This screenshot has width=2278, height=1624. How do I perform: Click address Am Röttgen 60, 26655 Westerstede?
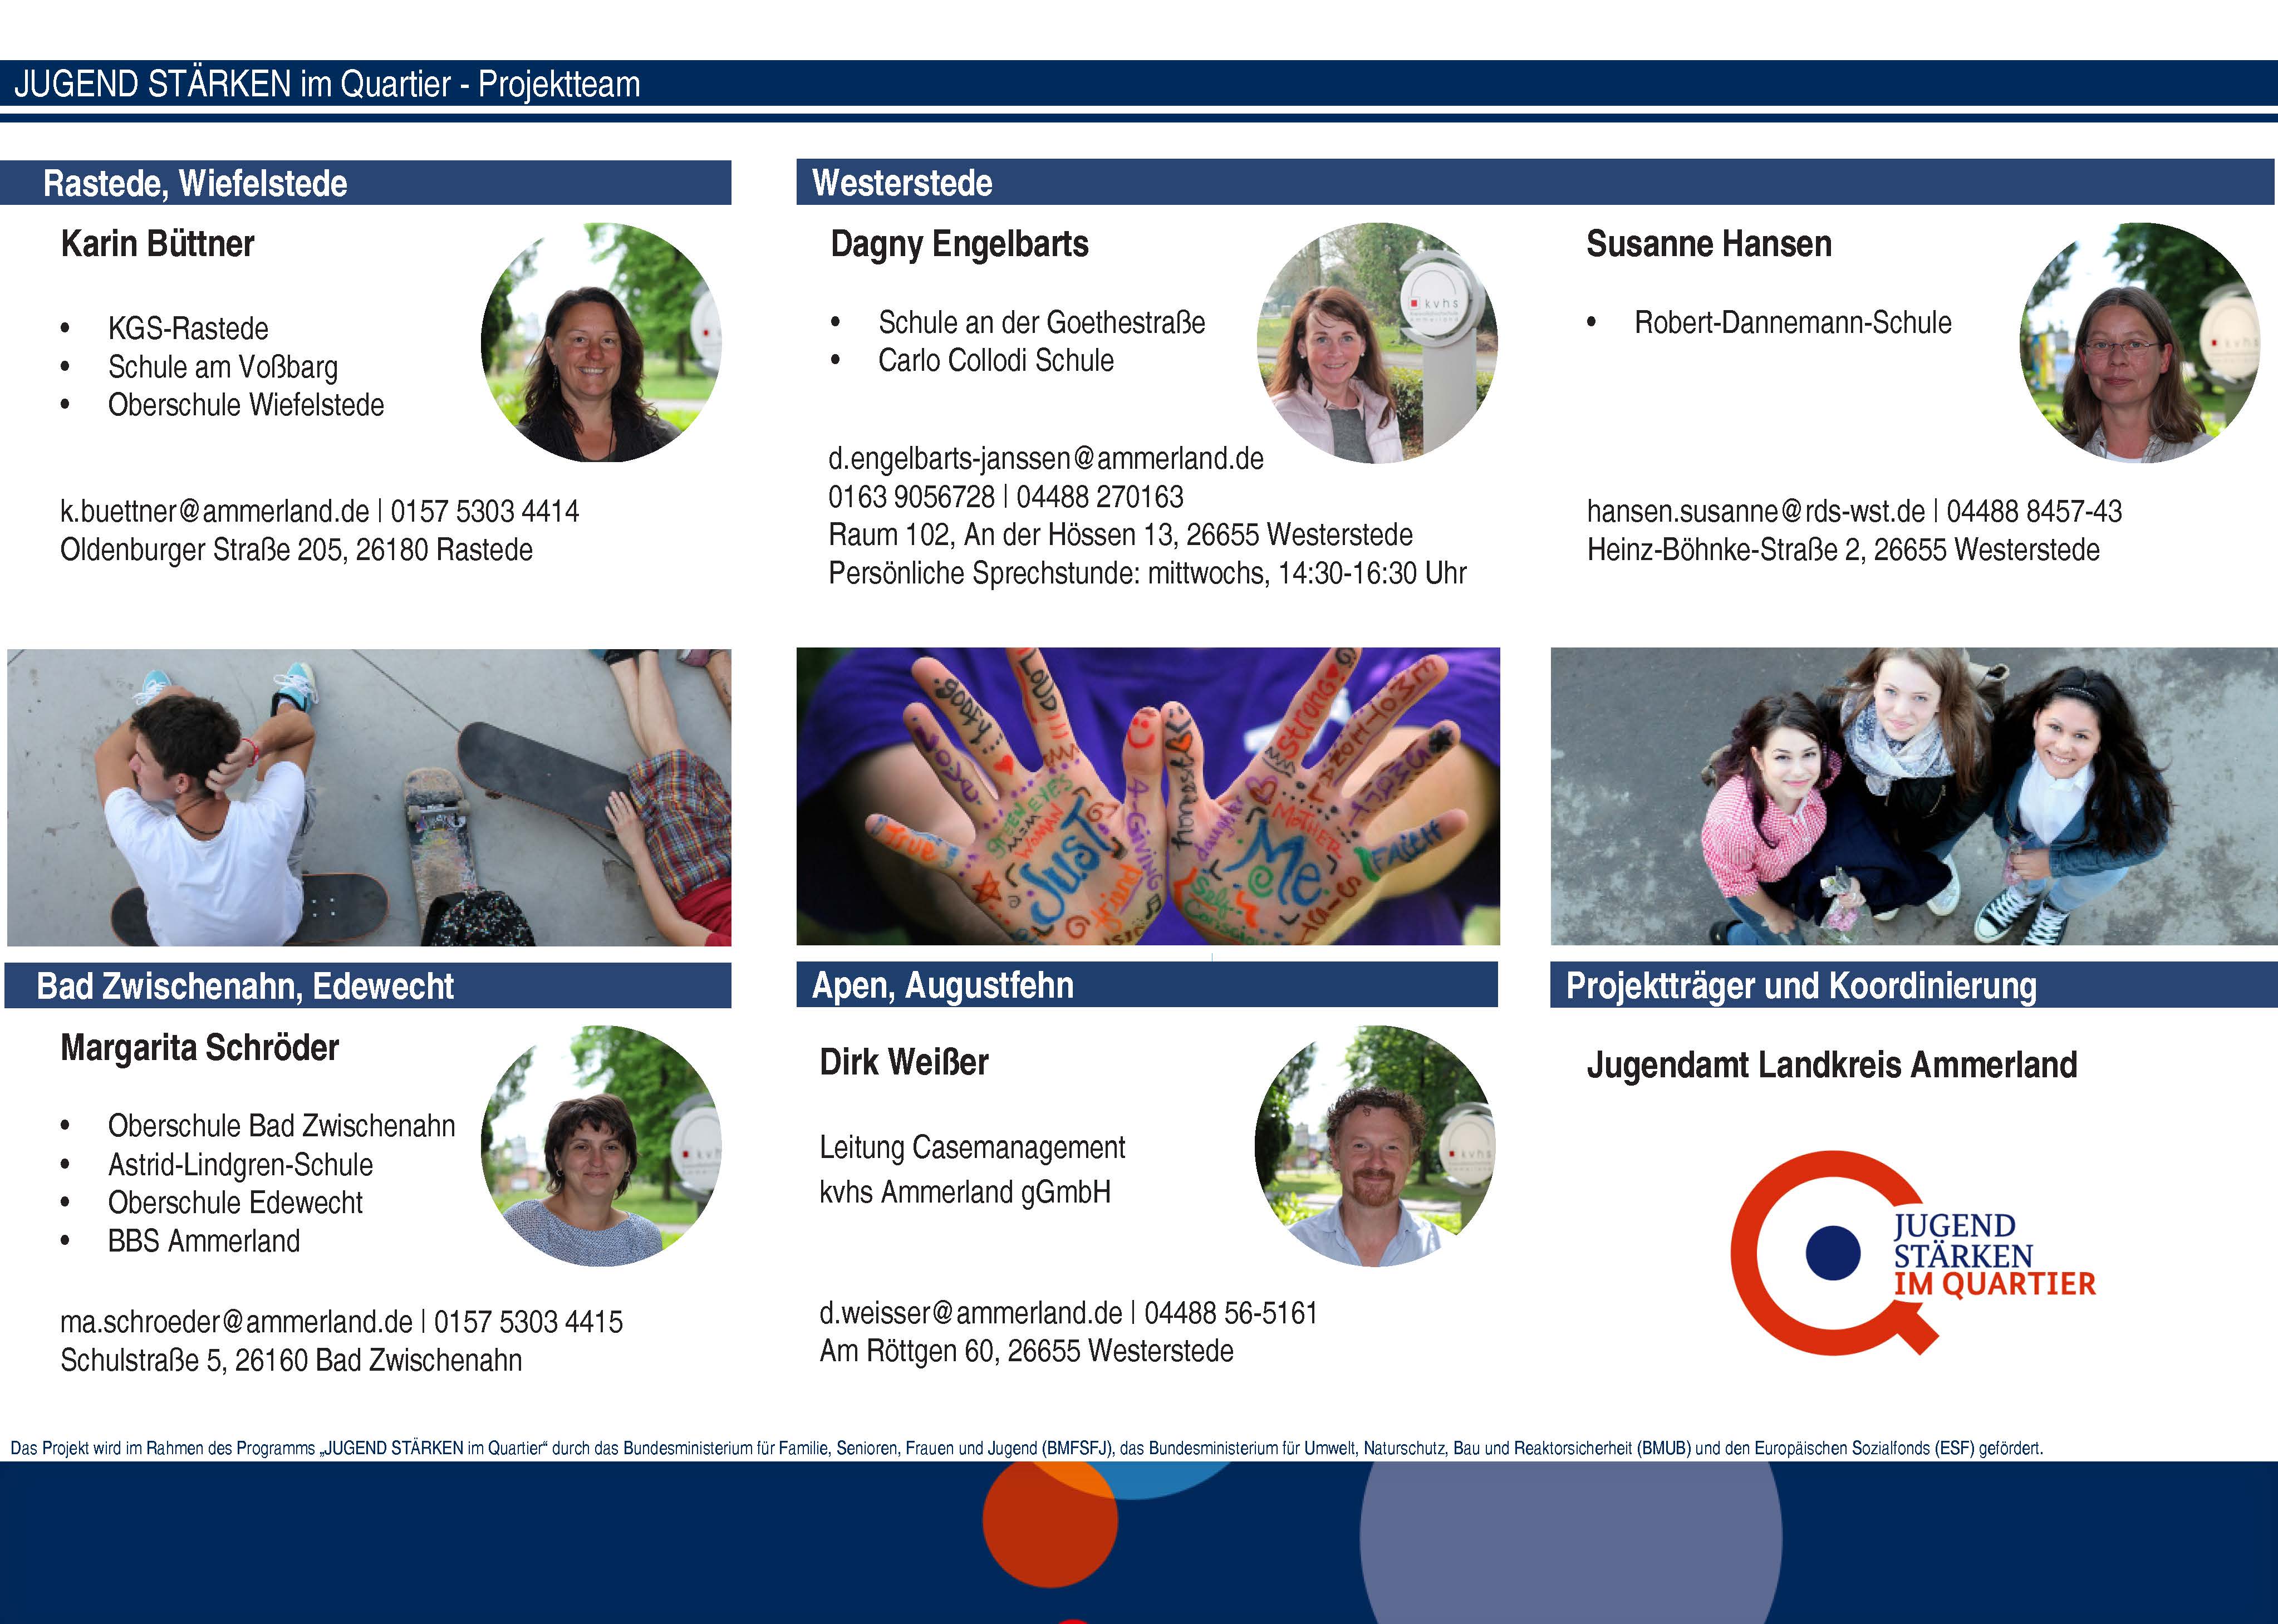click(1026, 1352)
